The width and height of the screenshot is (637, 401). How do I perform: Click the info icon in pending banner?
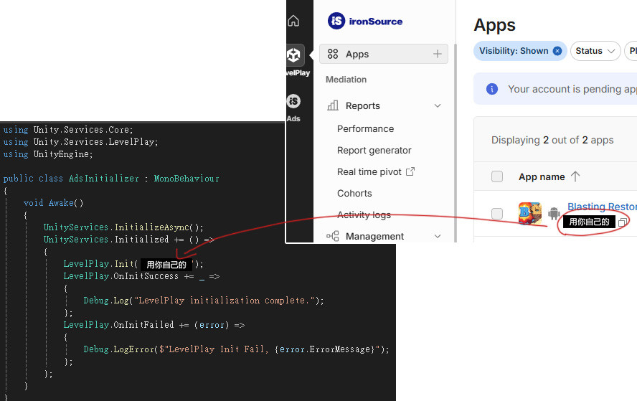492,88
